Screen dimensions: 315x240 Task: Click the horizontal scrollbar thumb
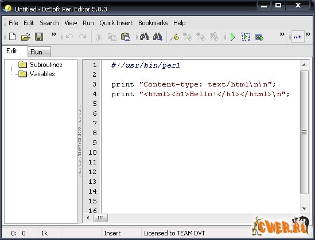100,218
